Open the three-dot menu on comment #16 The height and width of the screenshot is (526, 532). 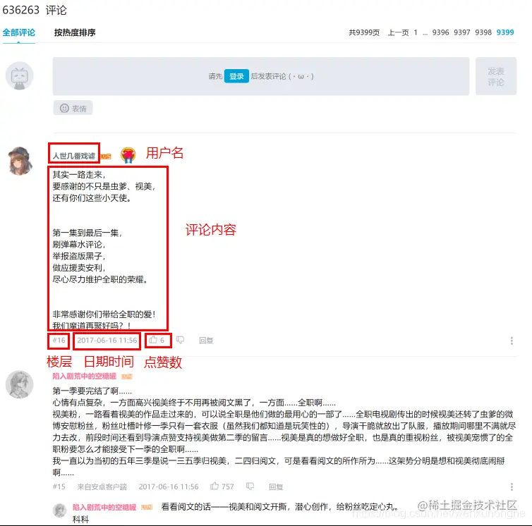click(512, 341)
